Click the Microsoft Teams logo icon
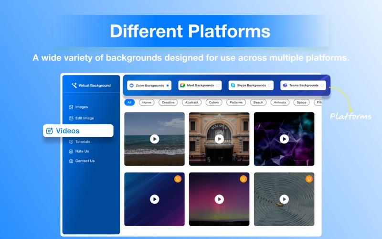This screenshot has width=382, height=239. pyautogui.click(x=285, y=86)
